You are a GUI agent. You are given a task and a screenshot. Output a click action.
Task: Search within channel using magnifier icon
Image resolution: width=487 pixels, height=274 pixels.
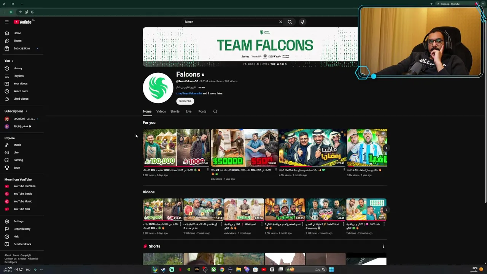click(215, 112)
